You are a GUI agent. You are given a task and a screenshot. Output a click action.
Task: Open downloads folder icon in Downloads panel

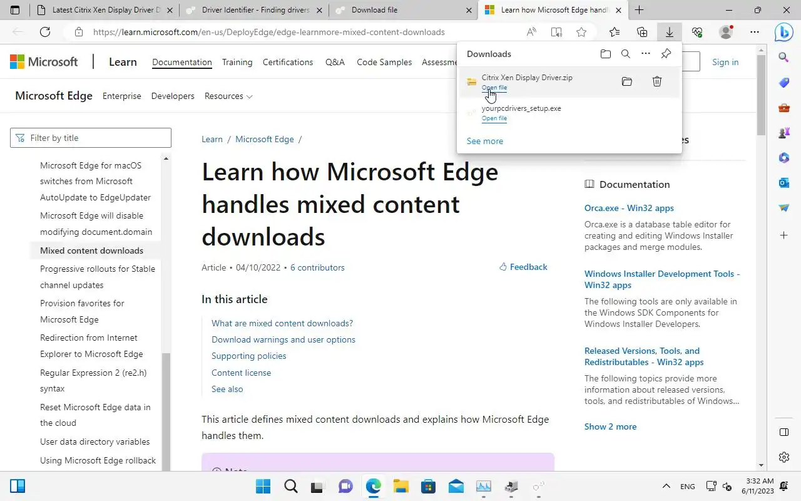pos(605,54)
